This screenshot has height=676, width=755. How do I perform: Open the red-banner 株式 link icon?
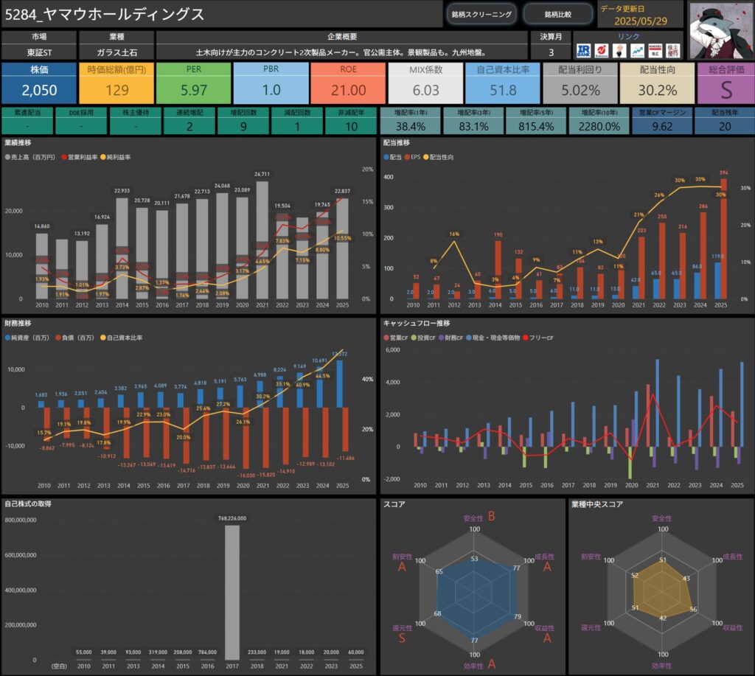655,51
